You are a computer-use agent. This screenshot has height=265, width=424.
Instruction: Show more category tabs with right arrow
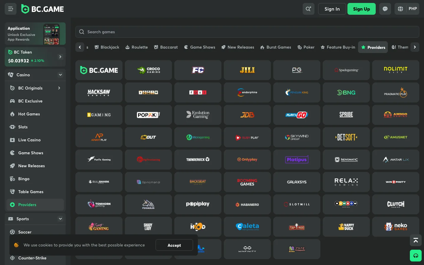tap(415, 47)
